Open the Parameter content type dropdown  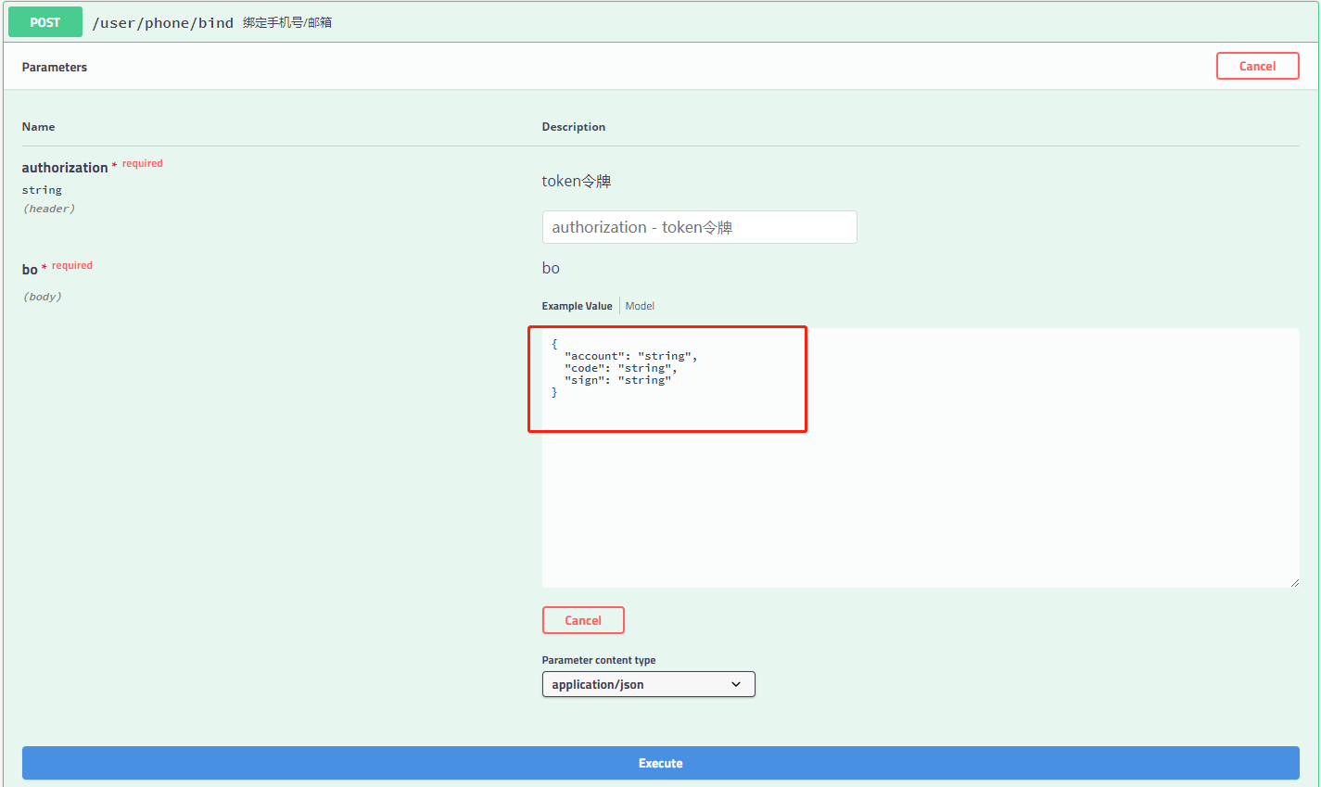(x=648, y=684)
